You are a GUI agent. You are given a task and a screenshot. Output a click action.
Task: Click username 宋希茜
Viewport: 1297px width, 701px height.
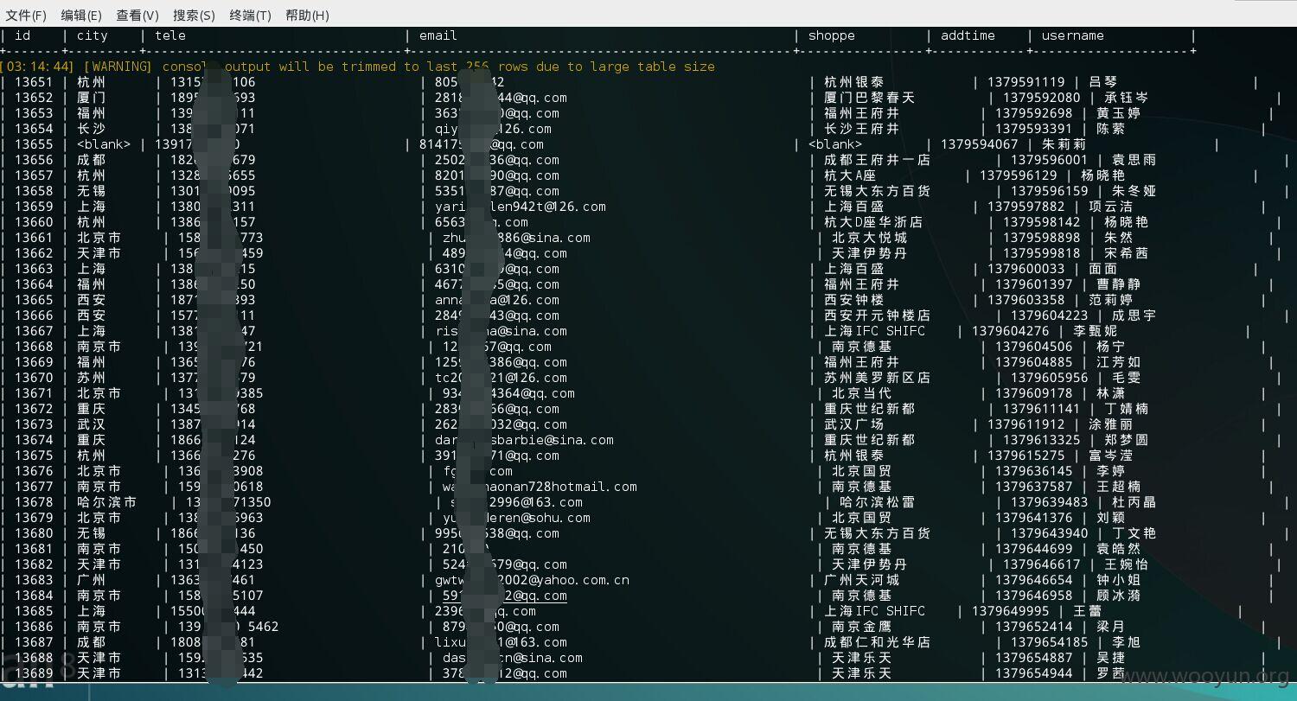coord(1126,253)
